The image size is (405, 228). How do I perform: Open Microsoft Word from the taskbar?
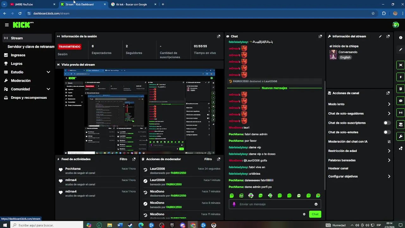(120, 225)
